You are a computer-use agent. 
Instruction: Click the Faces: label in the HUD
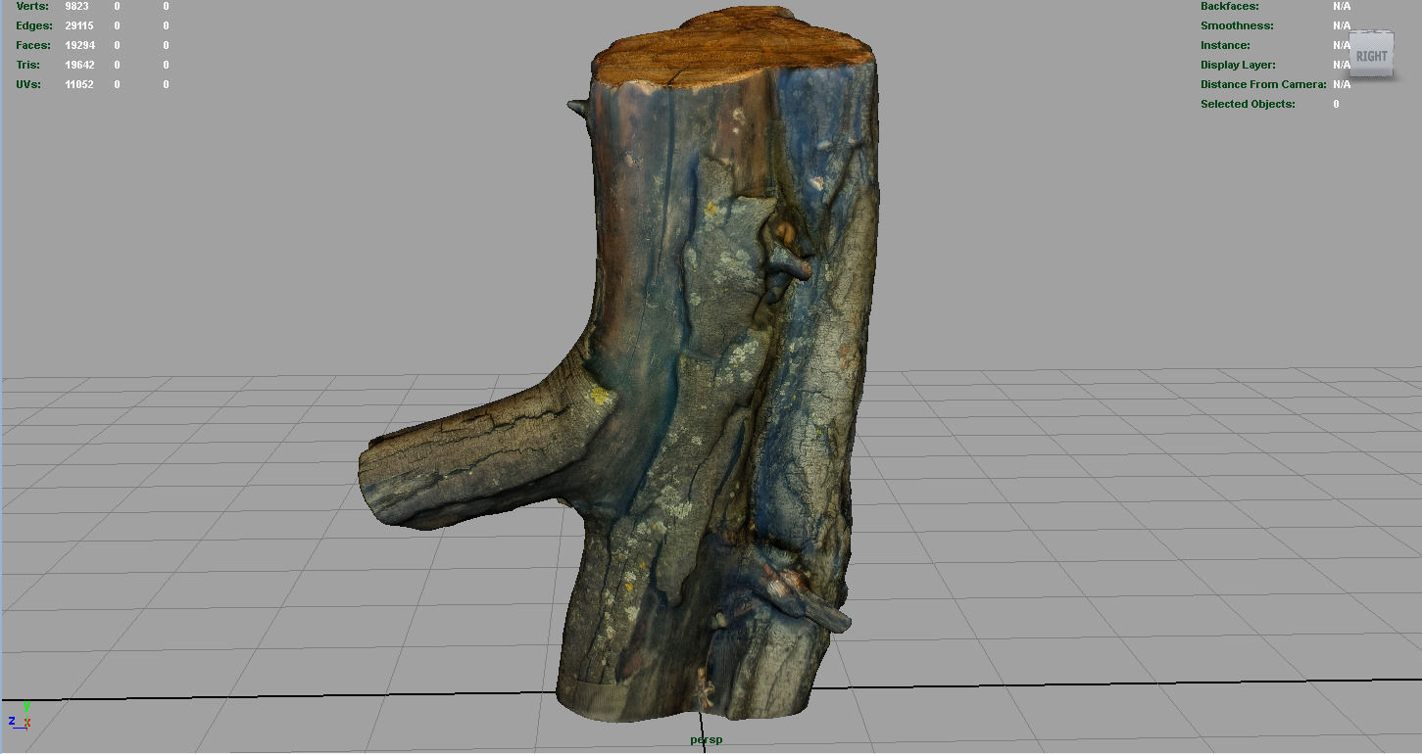[x=33, y=45]
